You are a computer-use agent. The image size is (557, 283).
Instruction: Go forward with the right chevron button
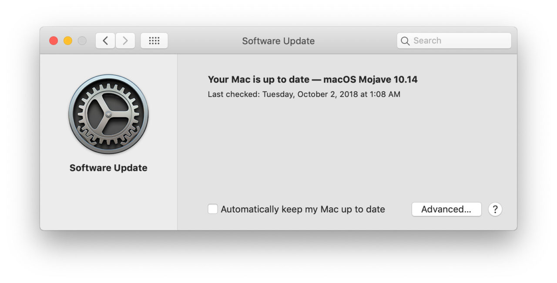click(x=125, y=41)
